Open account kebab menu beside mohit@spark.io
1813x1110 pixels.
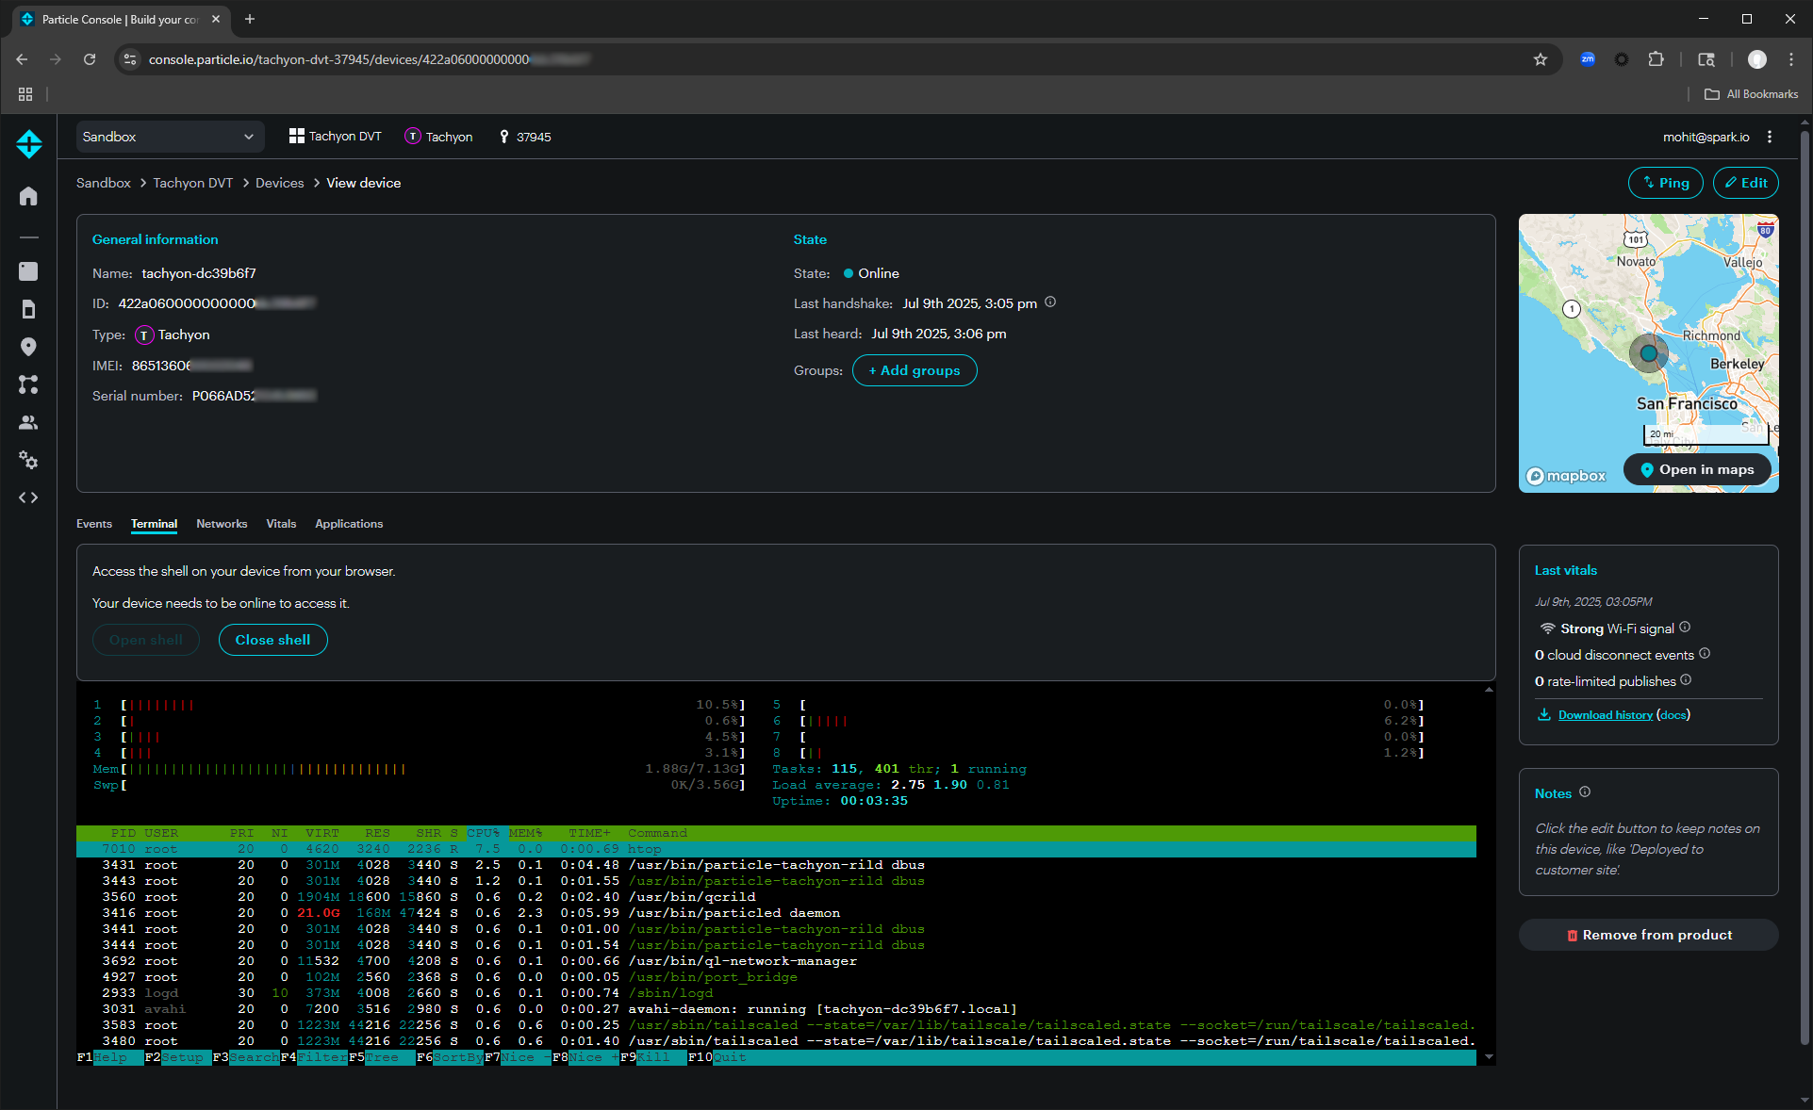[x=1770, y=137]
